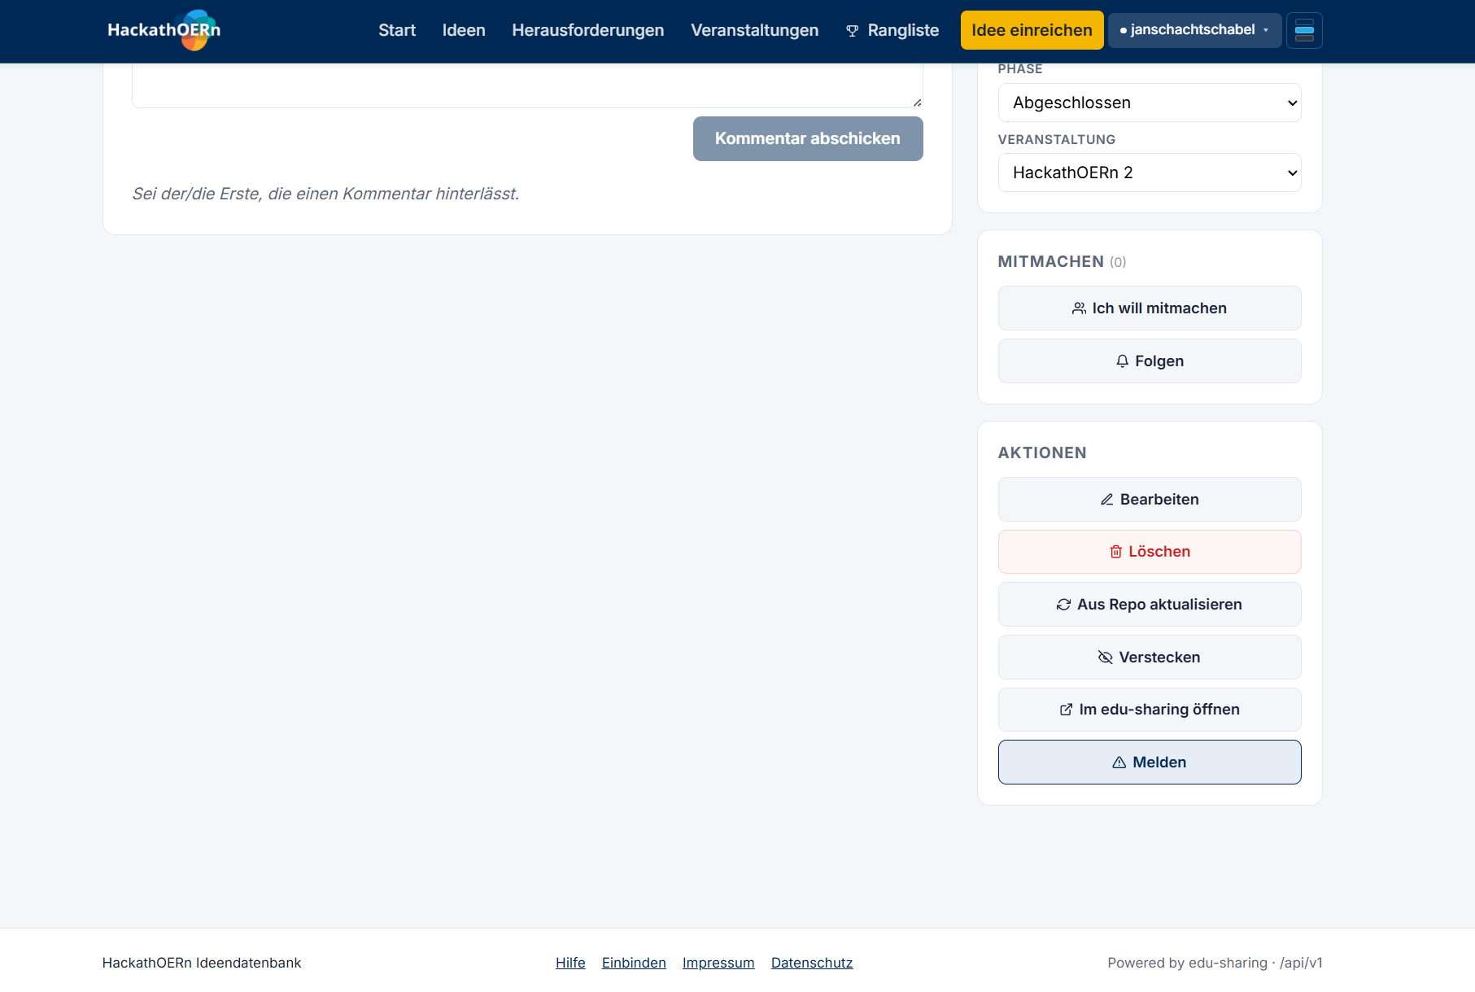Click the refresh icon in 'Aus Repo aktualisieren'
The height and width of the screenshot is (992, 1475).
click(1063, 605)
